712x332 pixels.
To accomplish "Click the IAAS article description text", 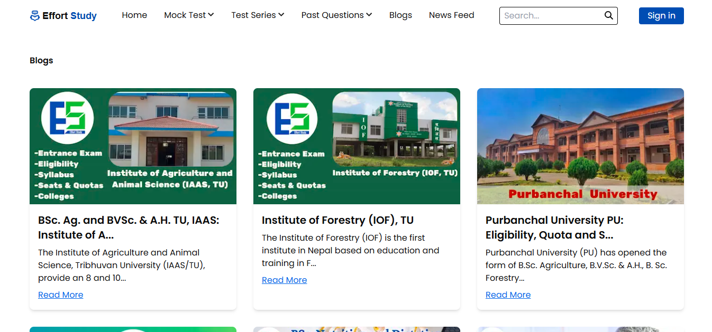I will coord(122,265).
